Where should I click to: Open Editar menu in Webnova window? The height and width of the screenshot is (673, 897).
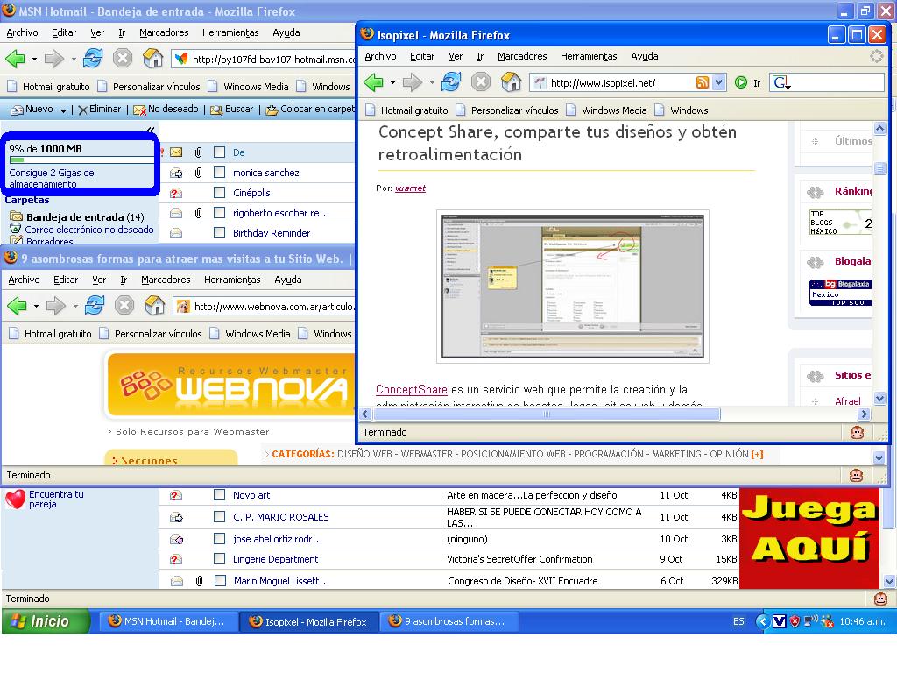click(x=66, y=280)
